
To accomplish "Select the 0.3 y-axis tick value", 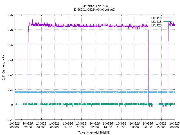I will click(10, 60).
